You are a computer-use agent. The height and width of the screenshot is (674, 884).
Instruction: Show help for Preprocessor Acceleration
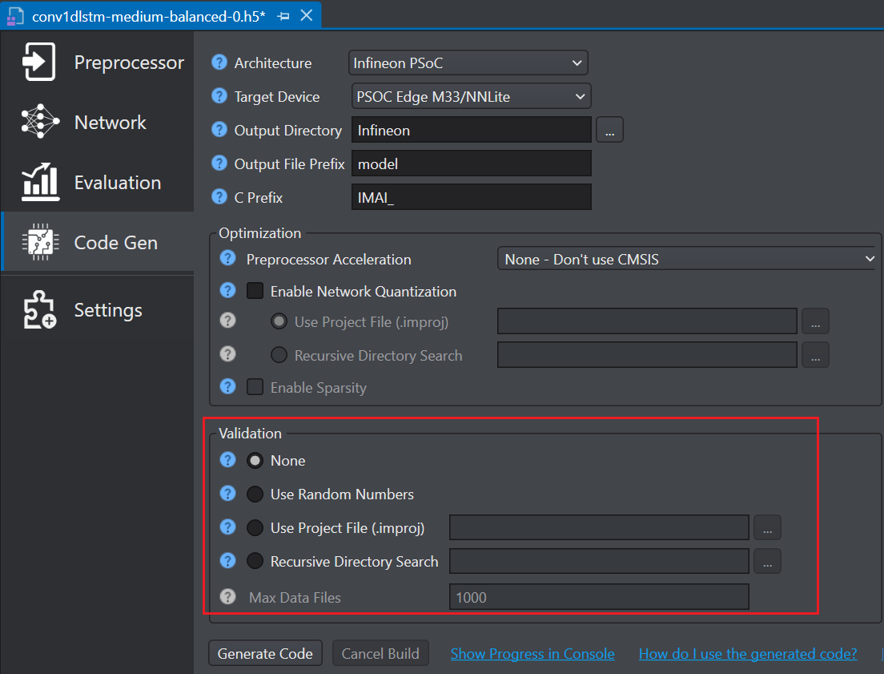[x=227, y=259]
